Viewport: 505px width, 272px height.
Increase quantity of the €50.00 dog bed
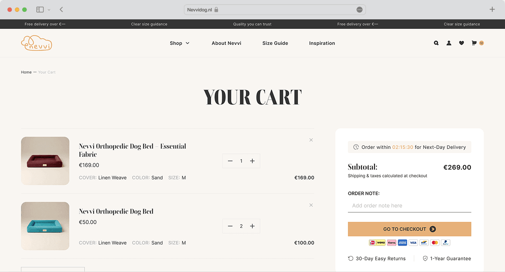click(252, 226)
